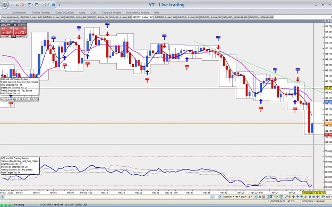
Task: Open the Technical Analysis menu
Action: click(111, 13)
